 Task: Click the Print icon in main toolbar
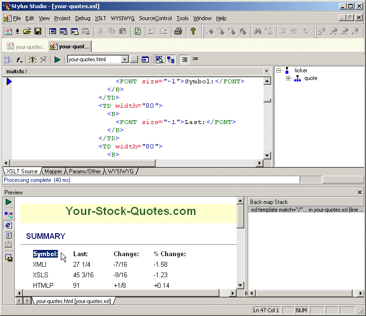pyautogui.click(x=178, y=32)
